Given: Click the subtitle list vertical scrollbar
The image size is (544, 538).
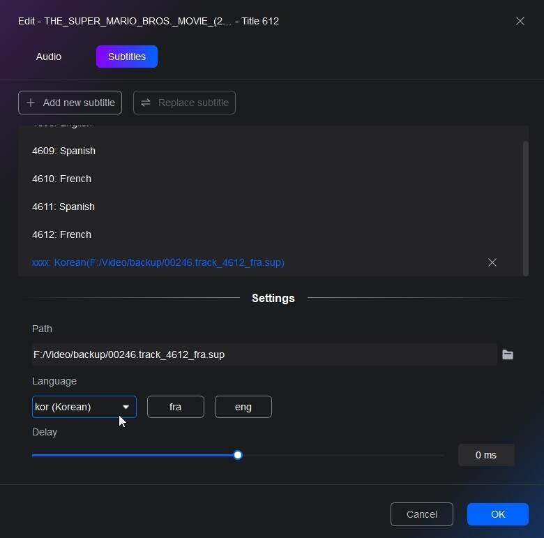Looking at the screenshot, I should [526, 207].
